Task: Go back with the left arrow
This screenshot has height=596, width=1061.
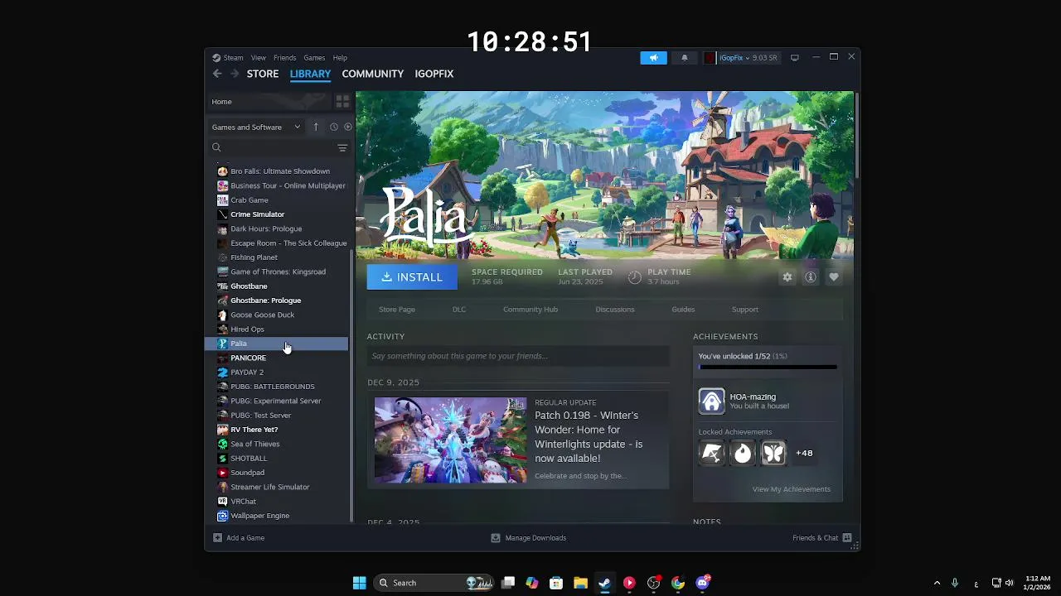Action: click(217, 74)
